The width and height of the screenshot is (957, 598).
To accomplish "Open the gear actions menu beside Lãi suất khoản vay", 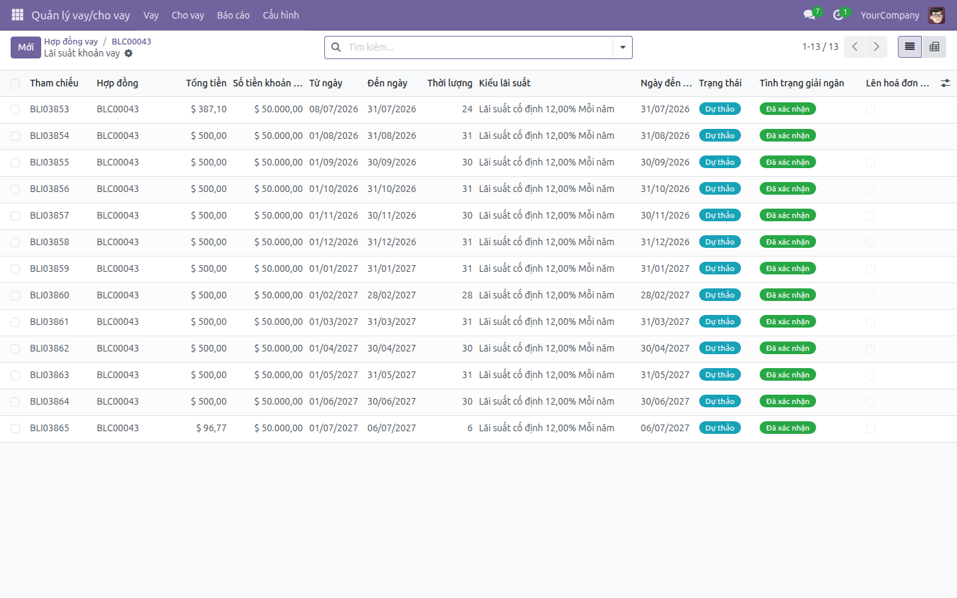I will [x=128, y=53].
